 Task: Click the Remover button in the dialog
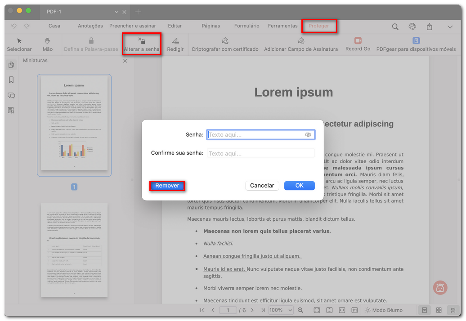click(x=167, y=185)
